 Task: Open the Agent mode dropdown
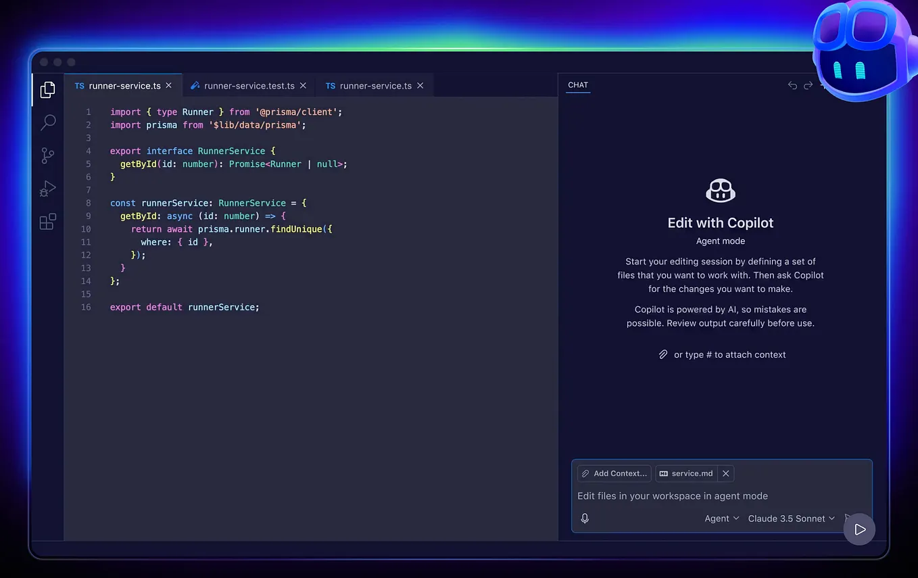coord(721,519)
